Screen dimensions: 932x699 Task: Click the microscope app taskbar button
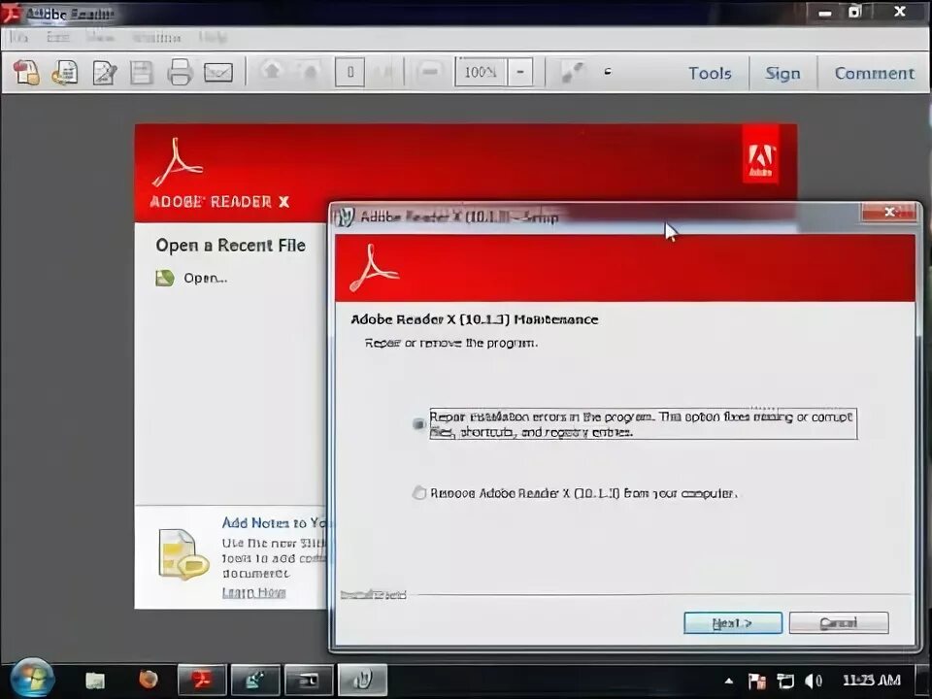pos(255,680)
